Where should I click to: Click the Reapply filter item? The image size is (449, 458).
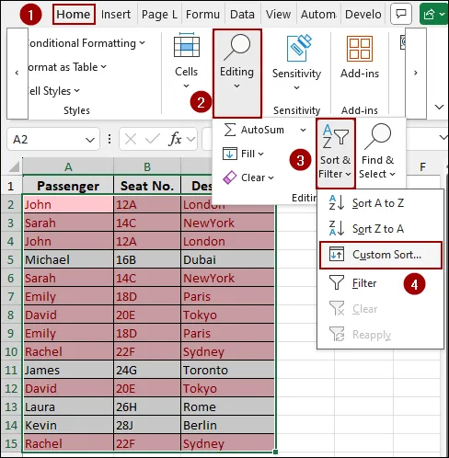[x=380, y=335]
